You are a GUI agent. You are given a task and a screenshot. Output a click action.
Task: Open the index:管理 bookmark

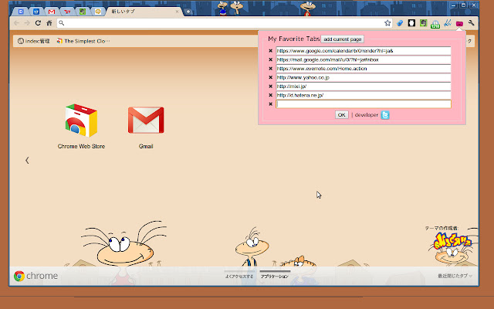33,41
